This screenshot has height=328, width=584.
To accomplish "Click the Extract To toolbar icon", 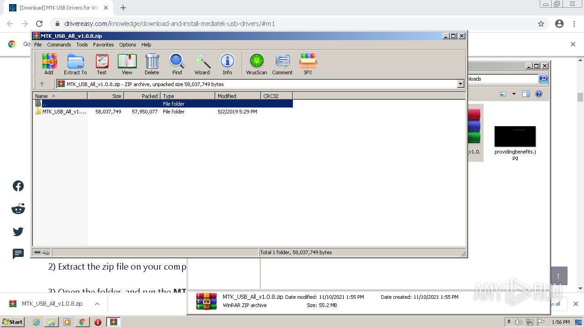I will 75,64.
